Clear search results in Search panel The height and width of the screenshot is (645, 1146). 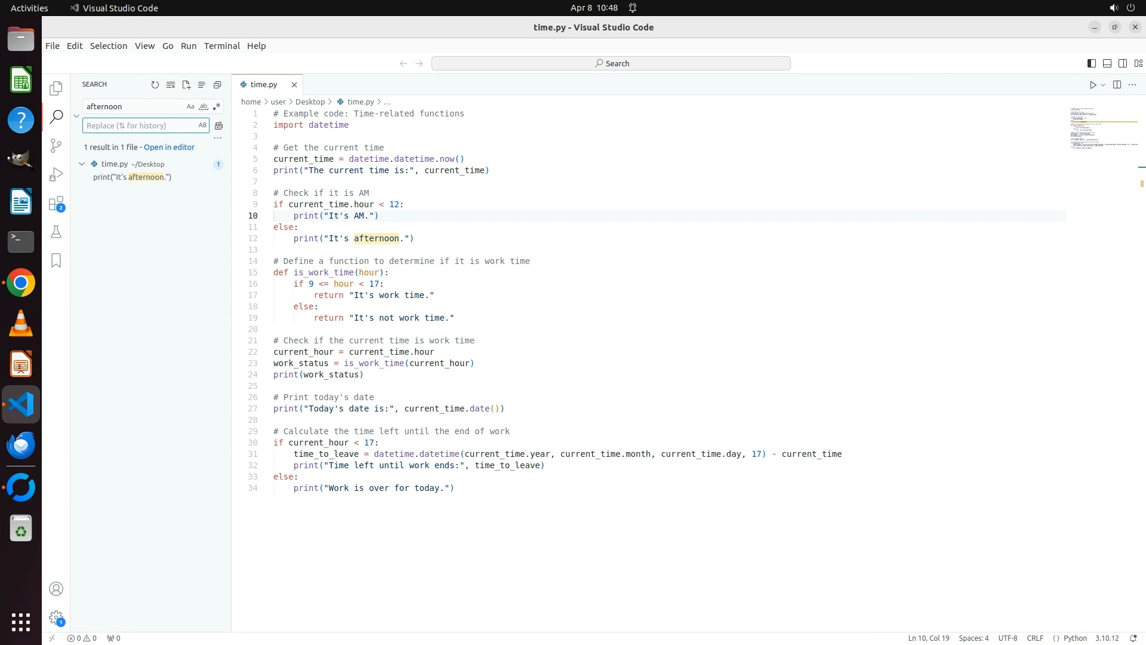pos(171,85)
